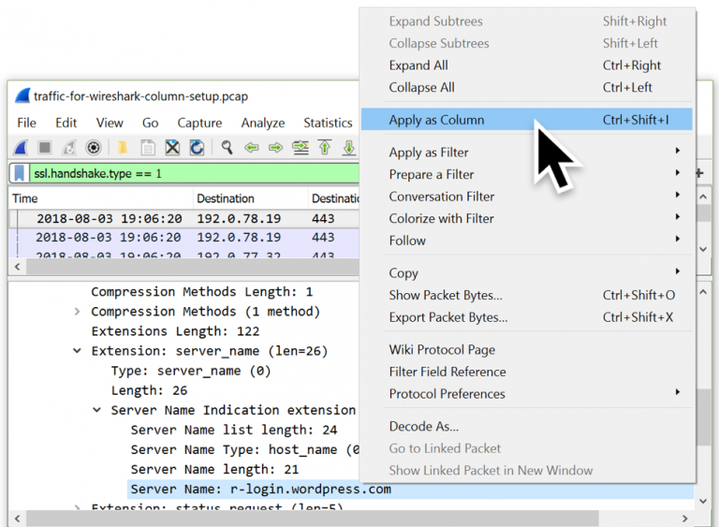
Task: Collapse Server Name Indication extension node
Action: click(96, 411)
